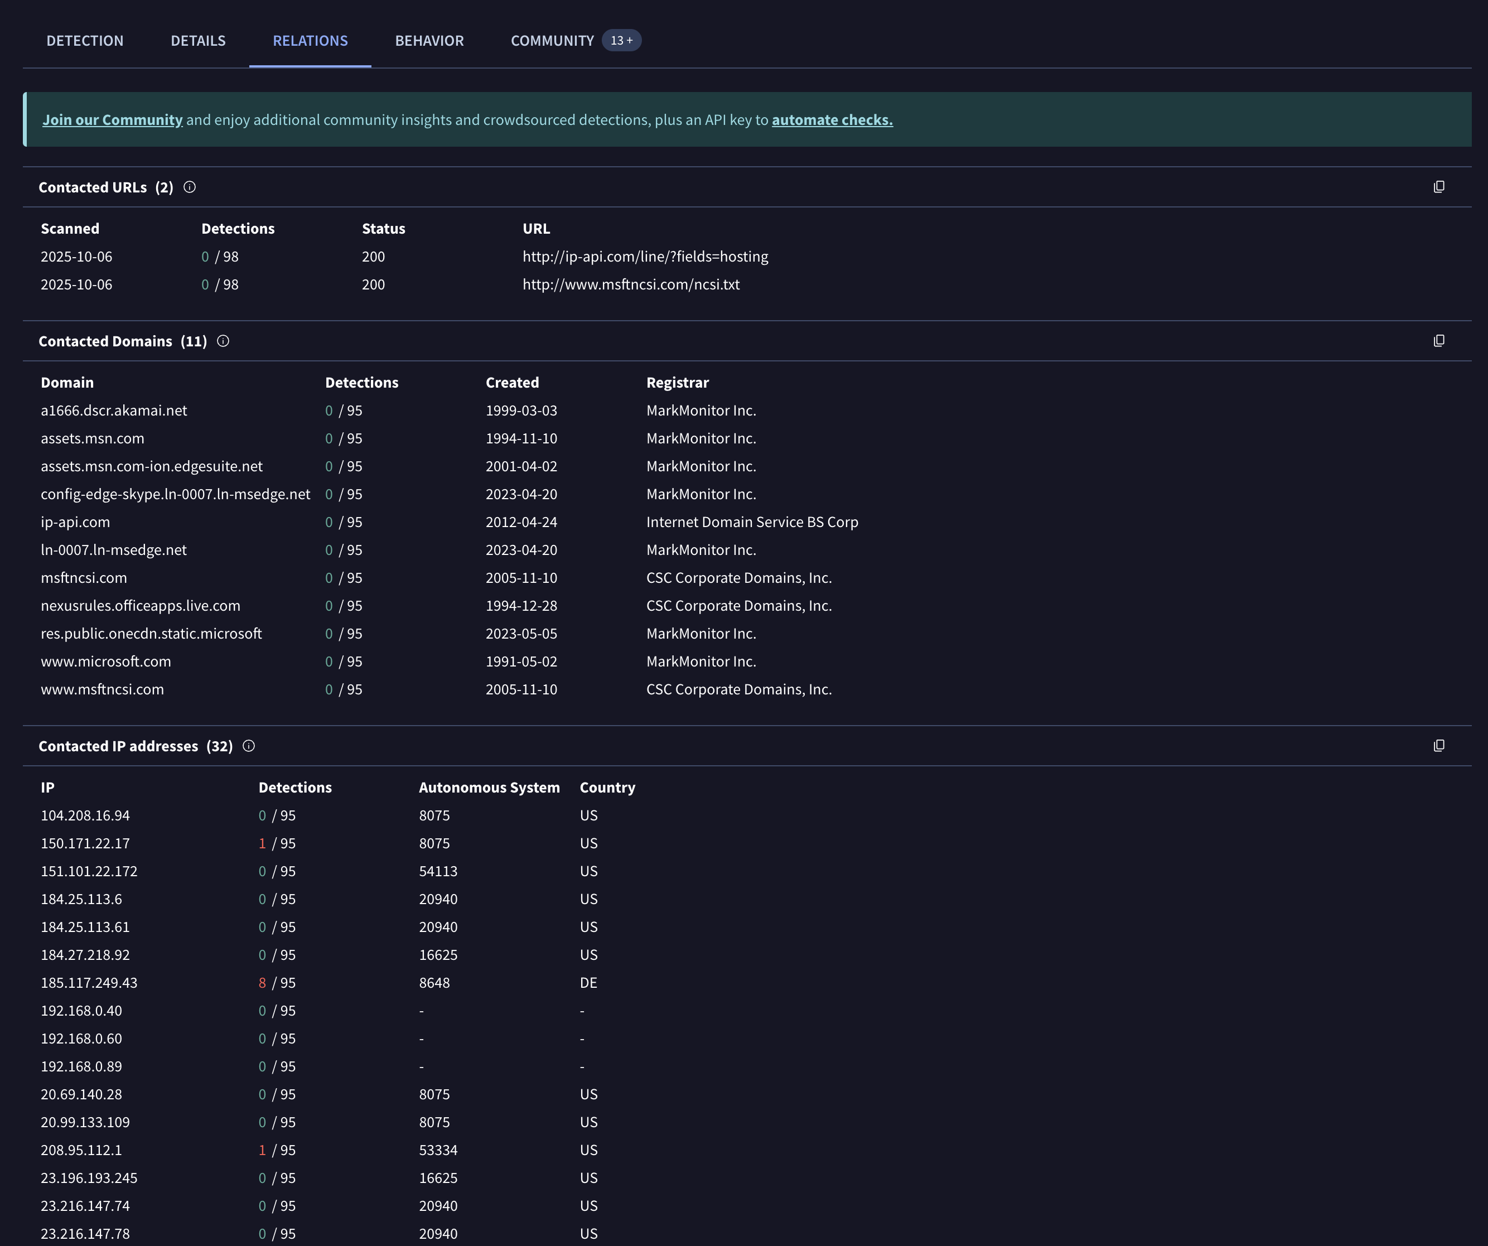Click info icon beside Contacted URLs

[x=189, y=187]
